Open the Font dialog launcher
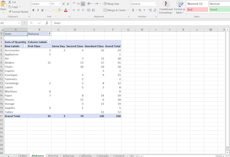Image resolution: width=230 pixels, height=157 pixels. pyautogui.click(x=69, y=17)
